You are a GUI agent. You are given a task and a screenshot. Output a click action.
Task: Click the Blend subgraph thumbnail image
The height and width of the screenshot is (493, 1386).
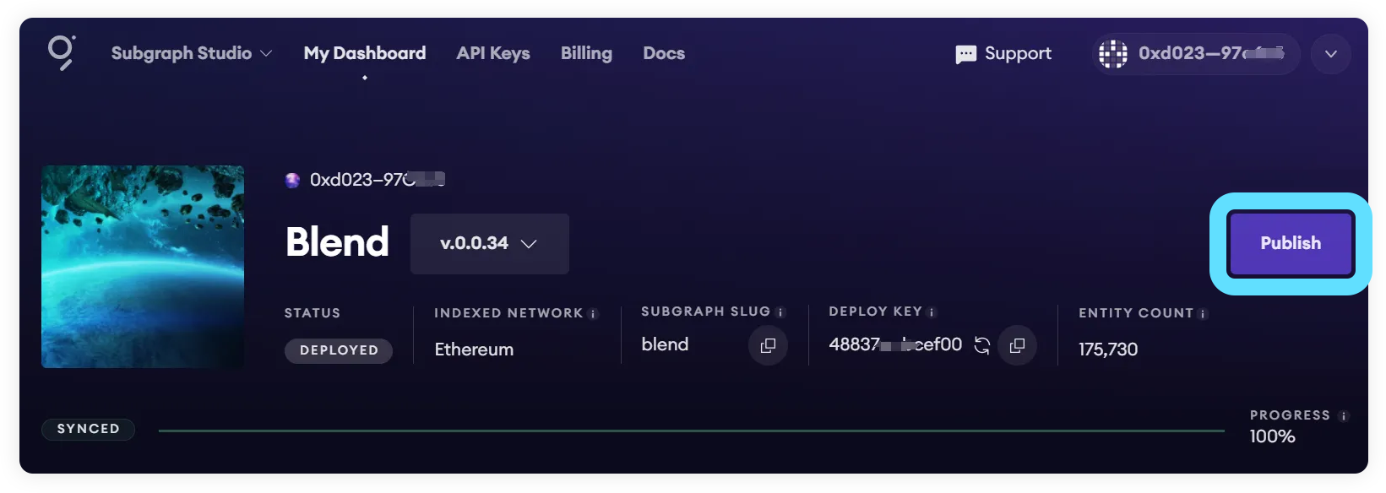pos(143,267)
